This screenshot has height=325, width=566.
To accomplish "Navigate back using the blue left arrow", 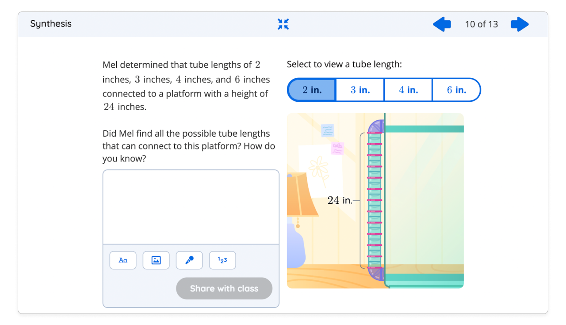I will pos(442,24).
